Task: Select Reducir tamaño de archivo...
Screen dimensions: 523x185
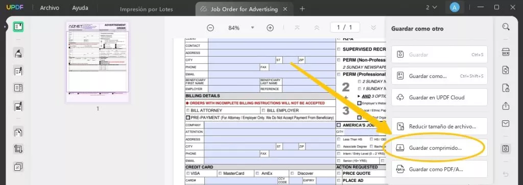Action: point(439,126)
